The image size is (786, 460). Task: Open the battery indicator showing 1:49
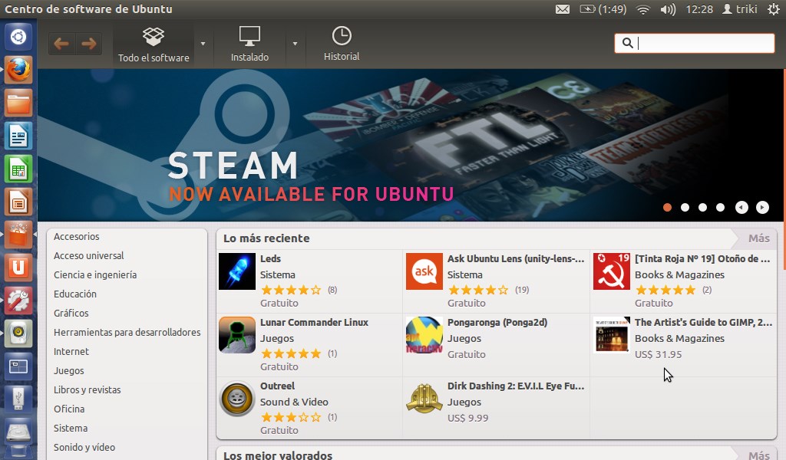coord(603,9)
